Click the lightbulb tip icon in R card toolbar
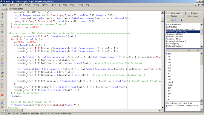 [x=169, y=20]
